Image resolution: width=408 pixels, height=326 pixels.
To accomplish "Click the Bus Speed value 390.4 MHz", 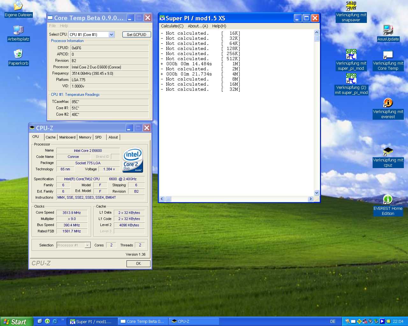I will pos(72,225).
